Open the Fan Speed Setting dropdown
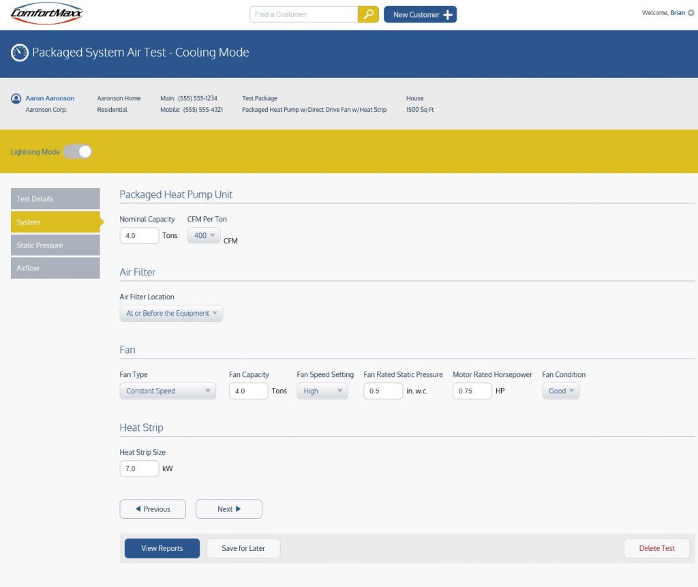698x587 pixels. click(x=322, y=391)
